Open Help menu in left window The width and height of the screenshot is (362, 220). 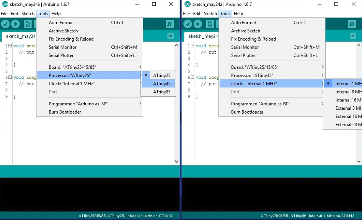[x=56, y=14]
